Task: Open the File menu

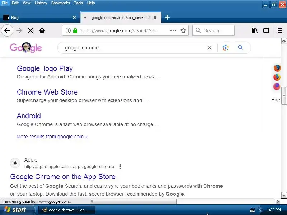Action: [5, 3]
